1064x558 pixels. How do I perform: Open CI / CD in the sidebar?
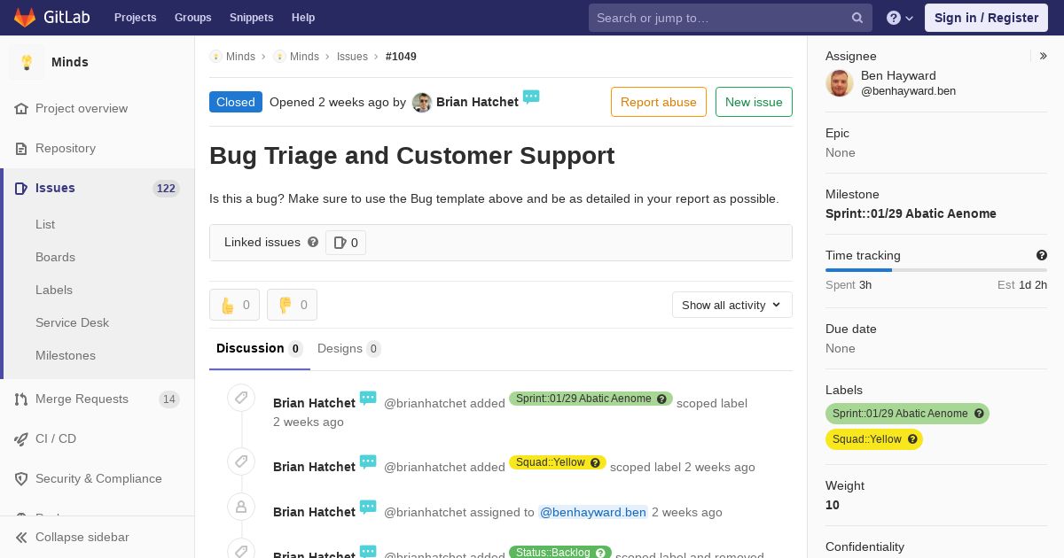56,438
